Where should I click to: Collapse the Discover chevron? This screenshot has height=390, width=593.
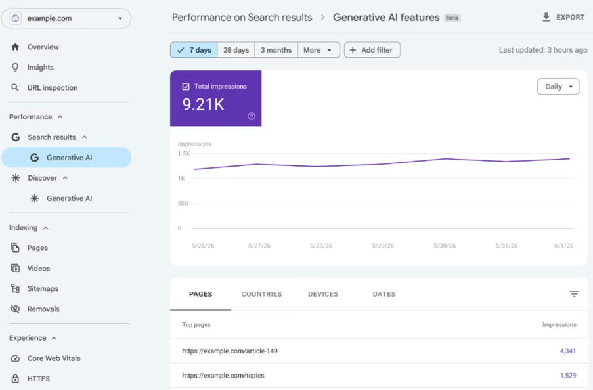[65, 178]
